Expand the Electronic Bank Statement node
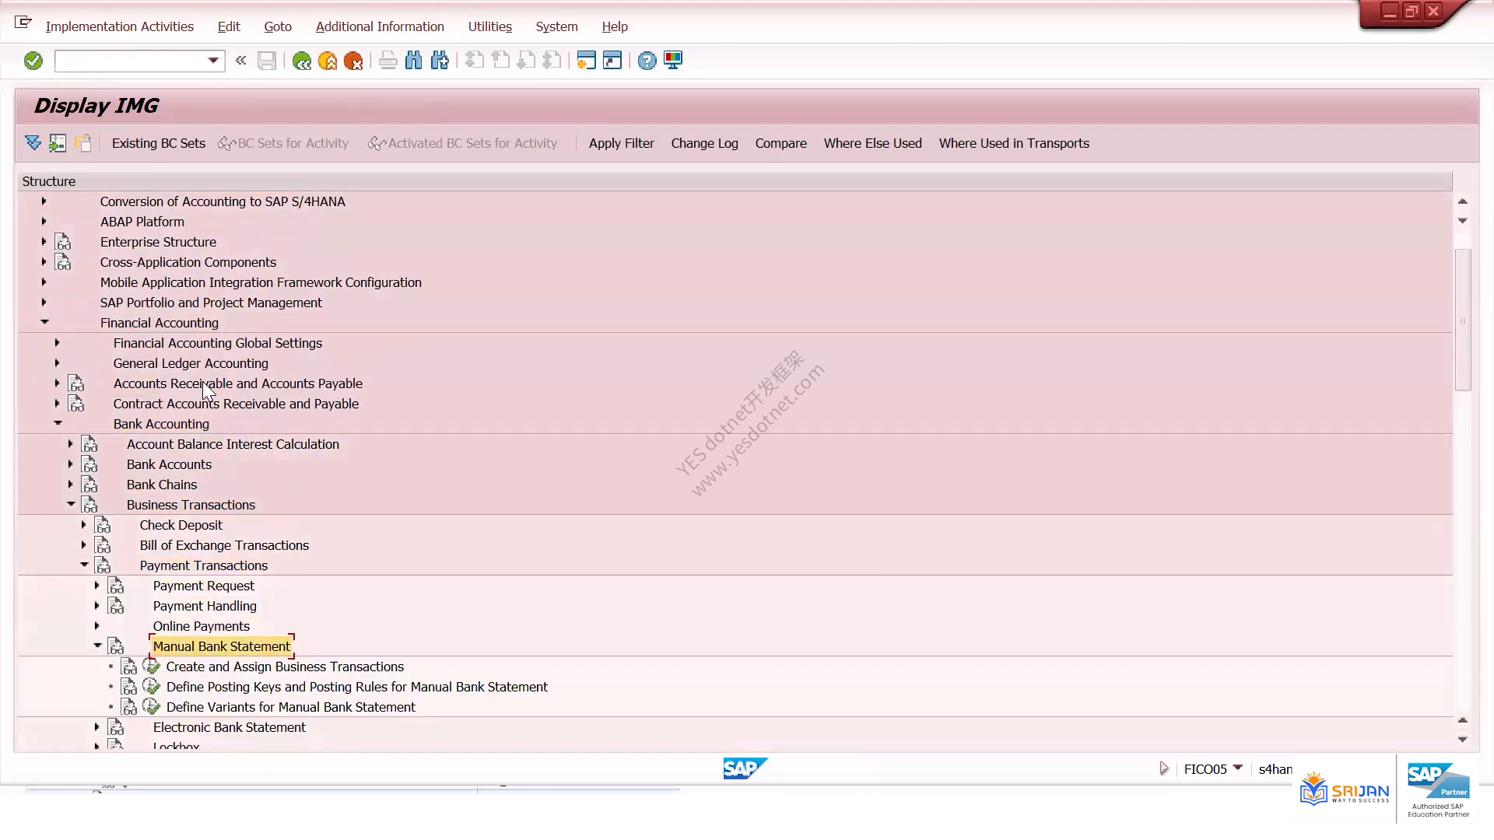Screen dimensions: 1494x840 96,727
